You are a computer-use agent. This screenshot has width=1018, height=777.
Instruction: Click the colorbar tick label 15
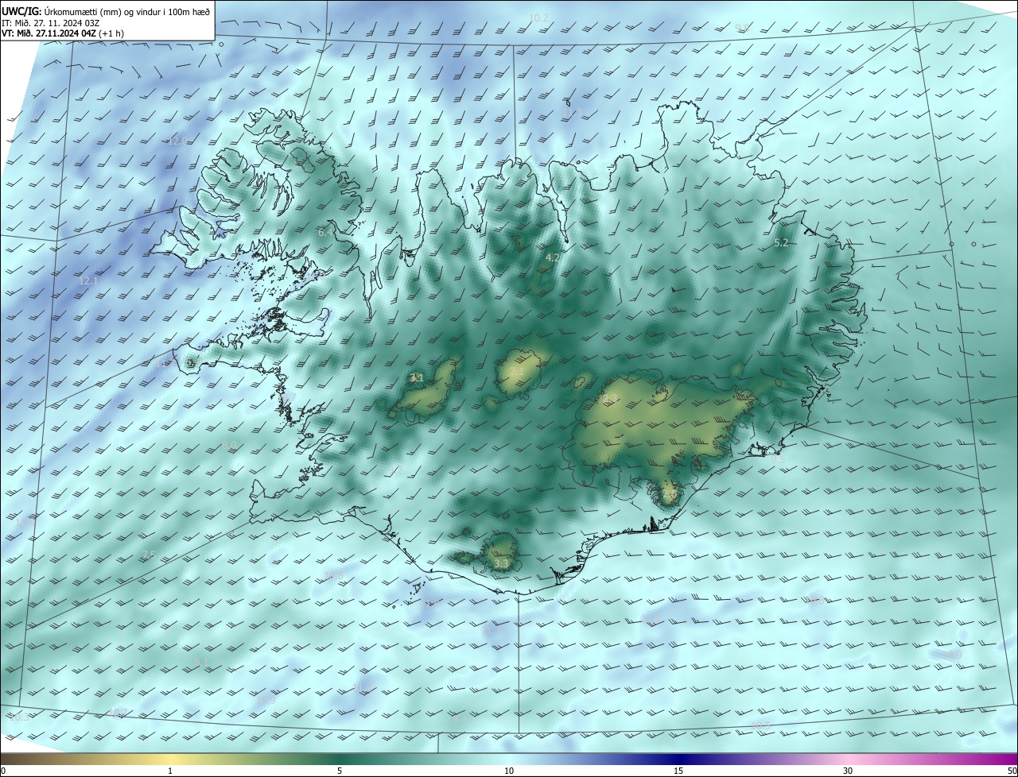click(x=678, y=771)
